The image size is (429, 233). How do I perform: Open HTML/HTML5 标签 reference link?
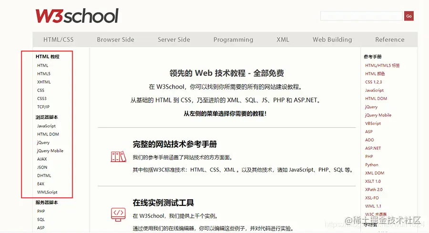382,65
